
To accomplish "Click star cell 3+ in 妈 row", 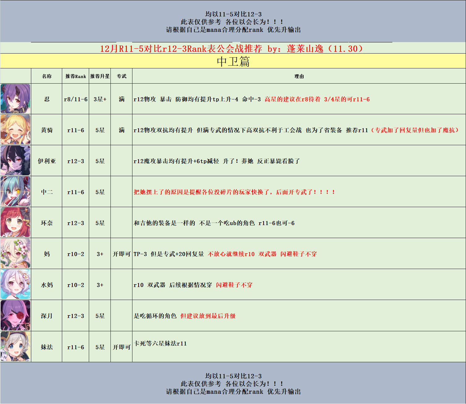I will tap(100, 254).
